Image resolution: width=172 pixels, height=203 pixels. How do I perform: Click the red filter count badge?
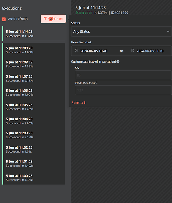(x=51, y=19)
